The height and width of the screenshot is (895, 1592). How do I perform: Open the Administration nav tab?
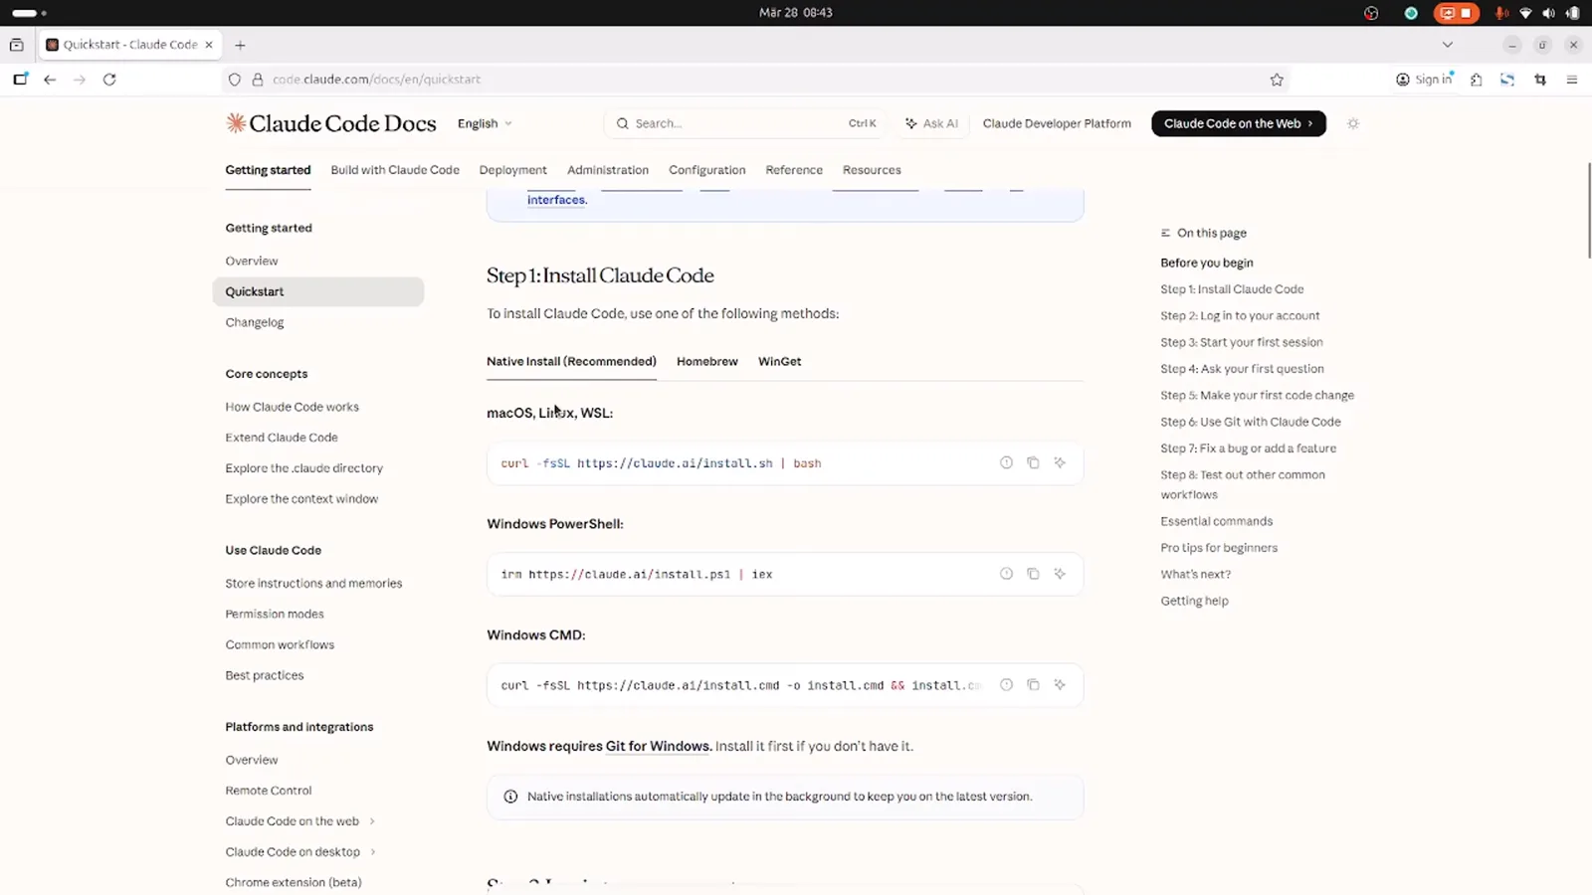pos(608,170)
